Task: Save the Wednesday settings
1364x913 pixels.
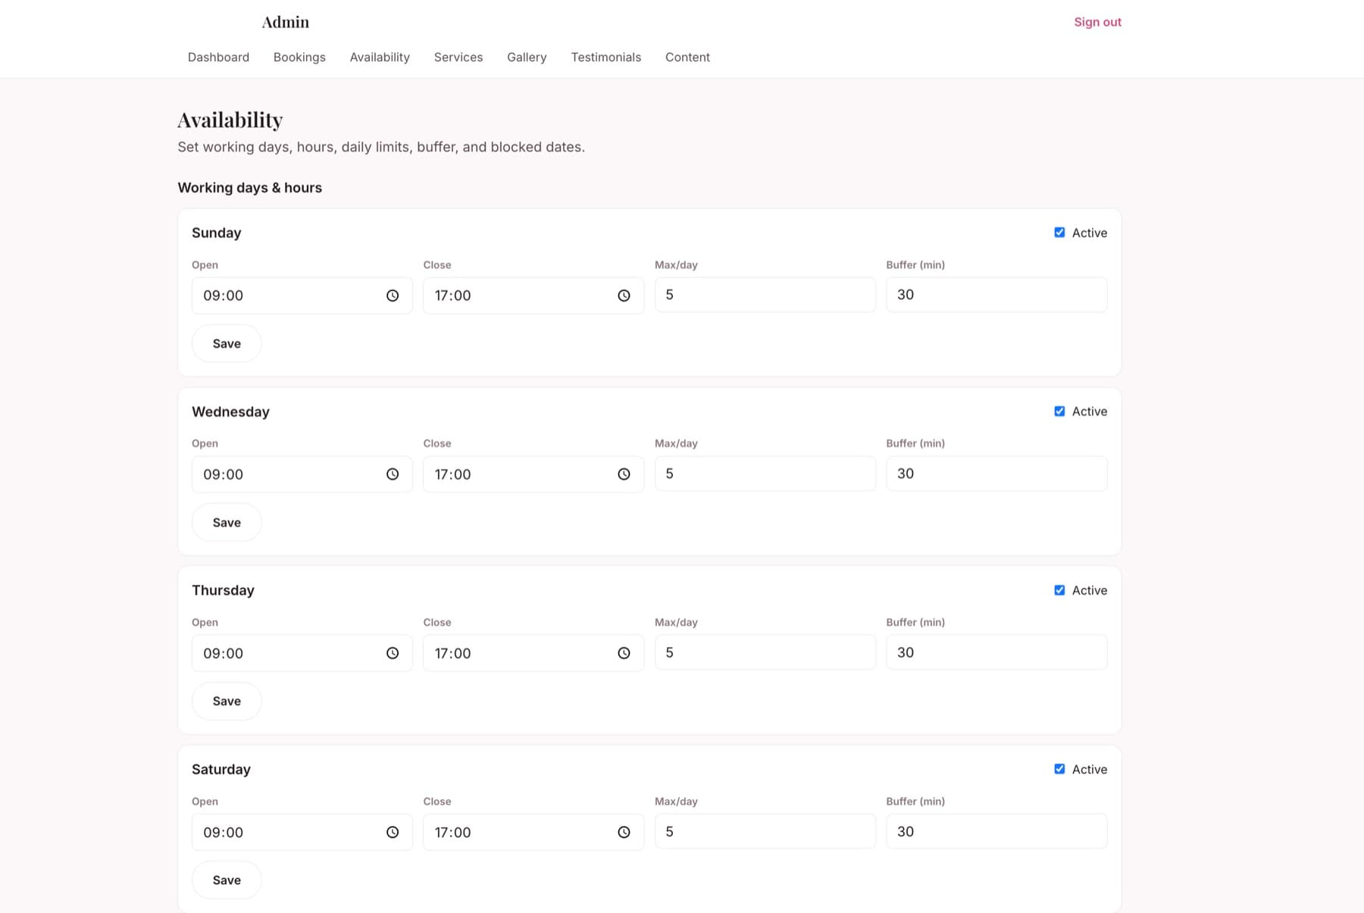Action: (227, 522)
